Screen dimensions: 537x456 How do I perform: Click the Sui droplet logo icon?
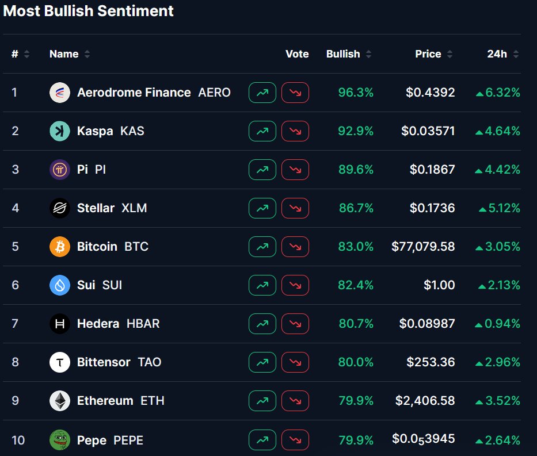(x=60, y=285)
